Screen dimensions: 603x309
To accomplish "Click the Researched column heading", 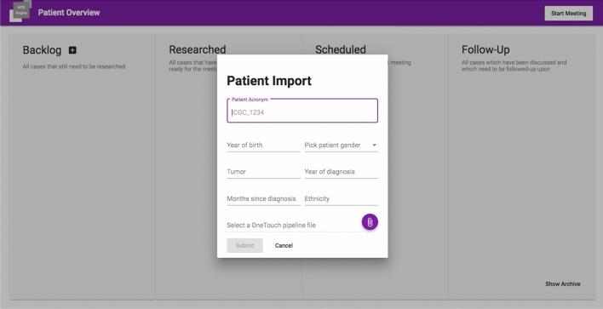I will 198,49.
